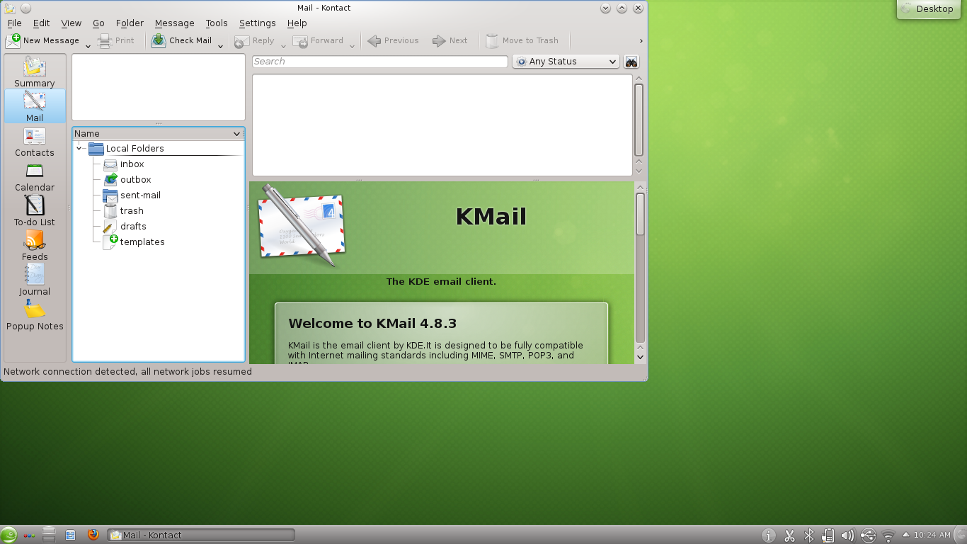
Task: Click the preview pane scrollbar handle
Action: tap(640, 214)
